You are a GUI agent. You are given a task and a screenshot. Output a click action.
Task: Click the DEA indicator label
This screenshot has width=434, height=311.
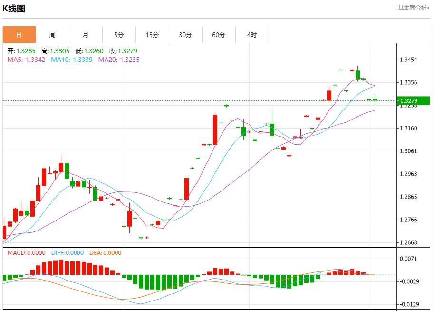click(x=105, y=253)
